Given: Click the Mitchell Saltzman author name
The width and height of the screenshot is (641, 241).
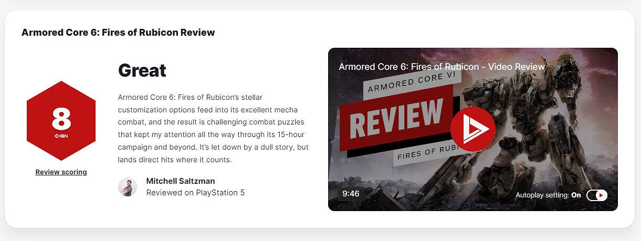Looking at the screenshot, I should (181, 181).
